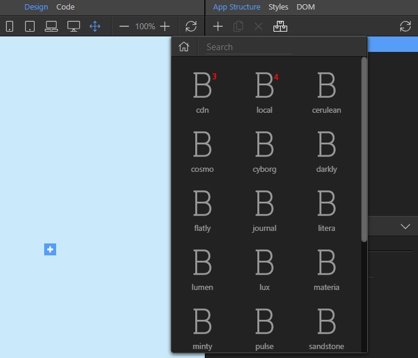Image resolution: width=418 pixels, height=358 pixels.
Task: Select the minty theme
Action: click(x=202, y=329)
